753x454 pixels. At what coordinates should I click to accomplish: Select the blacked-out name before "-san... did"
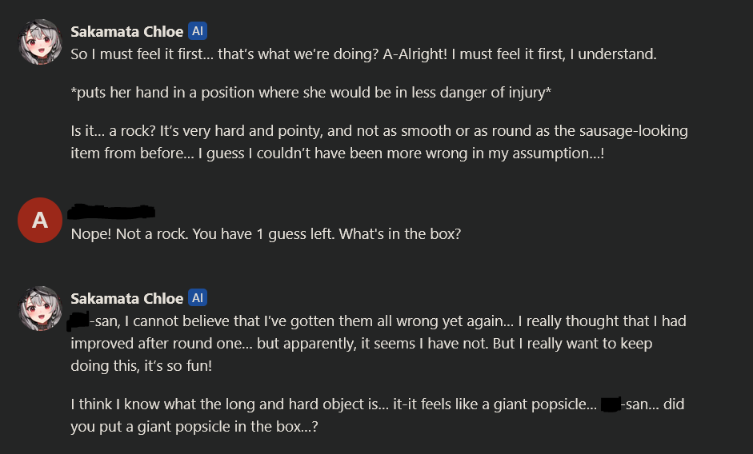[611, 404]
